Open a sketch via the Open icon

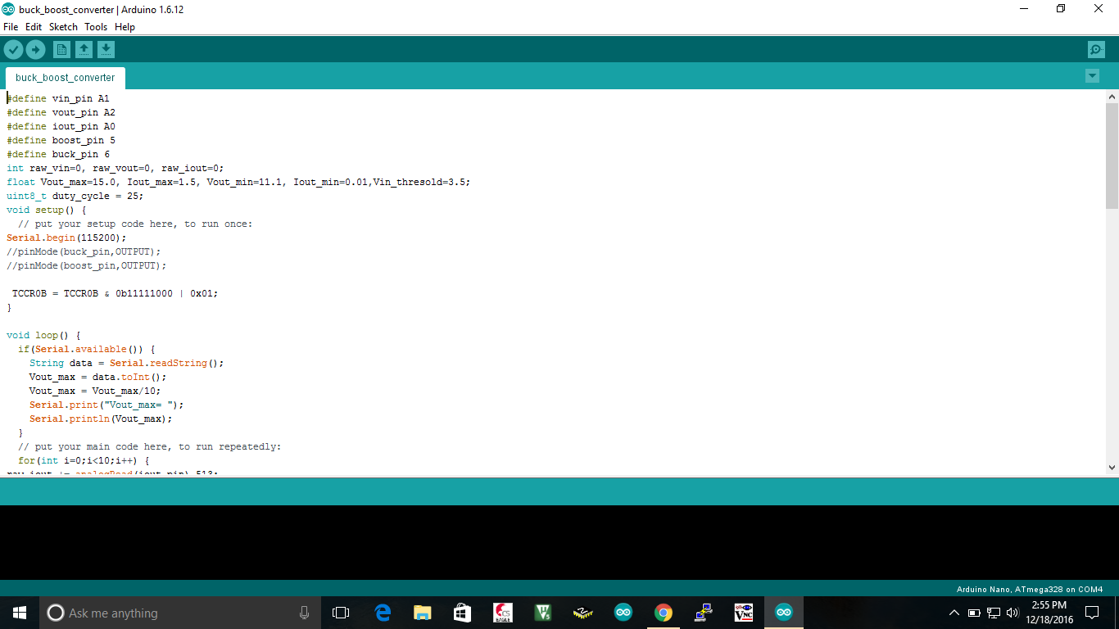[84, 49]
